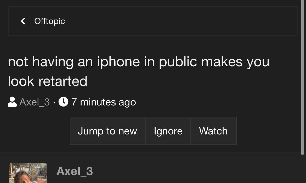306x183 pixels.
Task: Click the dot separator after Axel_3
Action: (x=54, y=102)
